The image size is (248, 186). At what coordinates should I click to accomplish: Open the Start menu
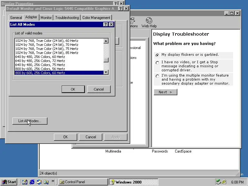pyautogui.click(x=9, y=182)
